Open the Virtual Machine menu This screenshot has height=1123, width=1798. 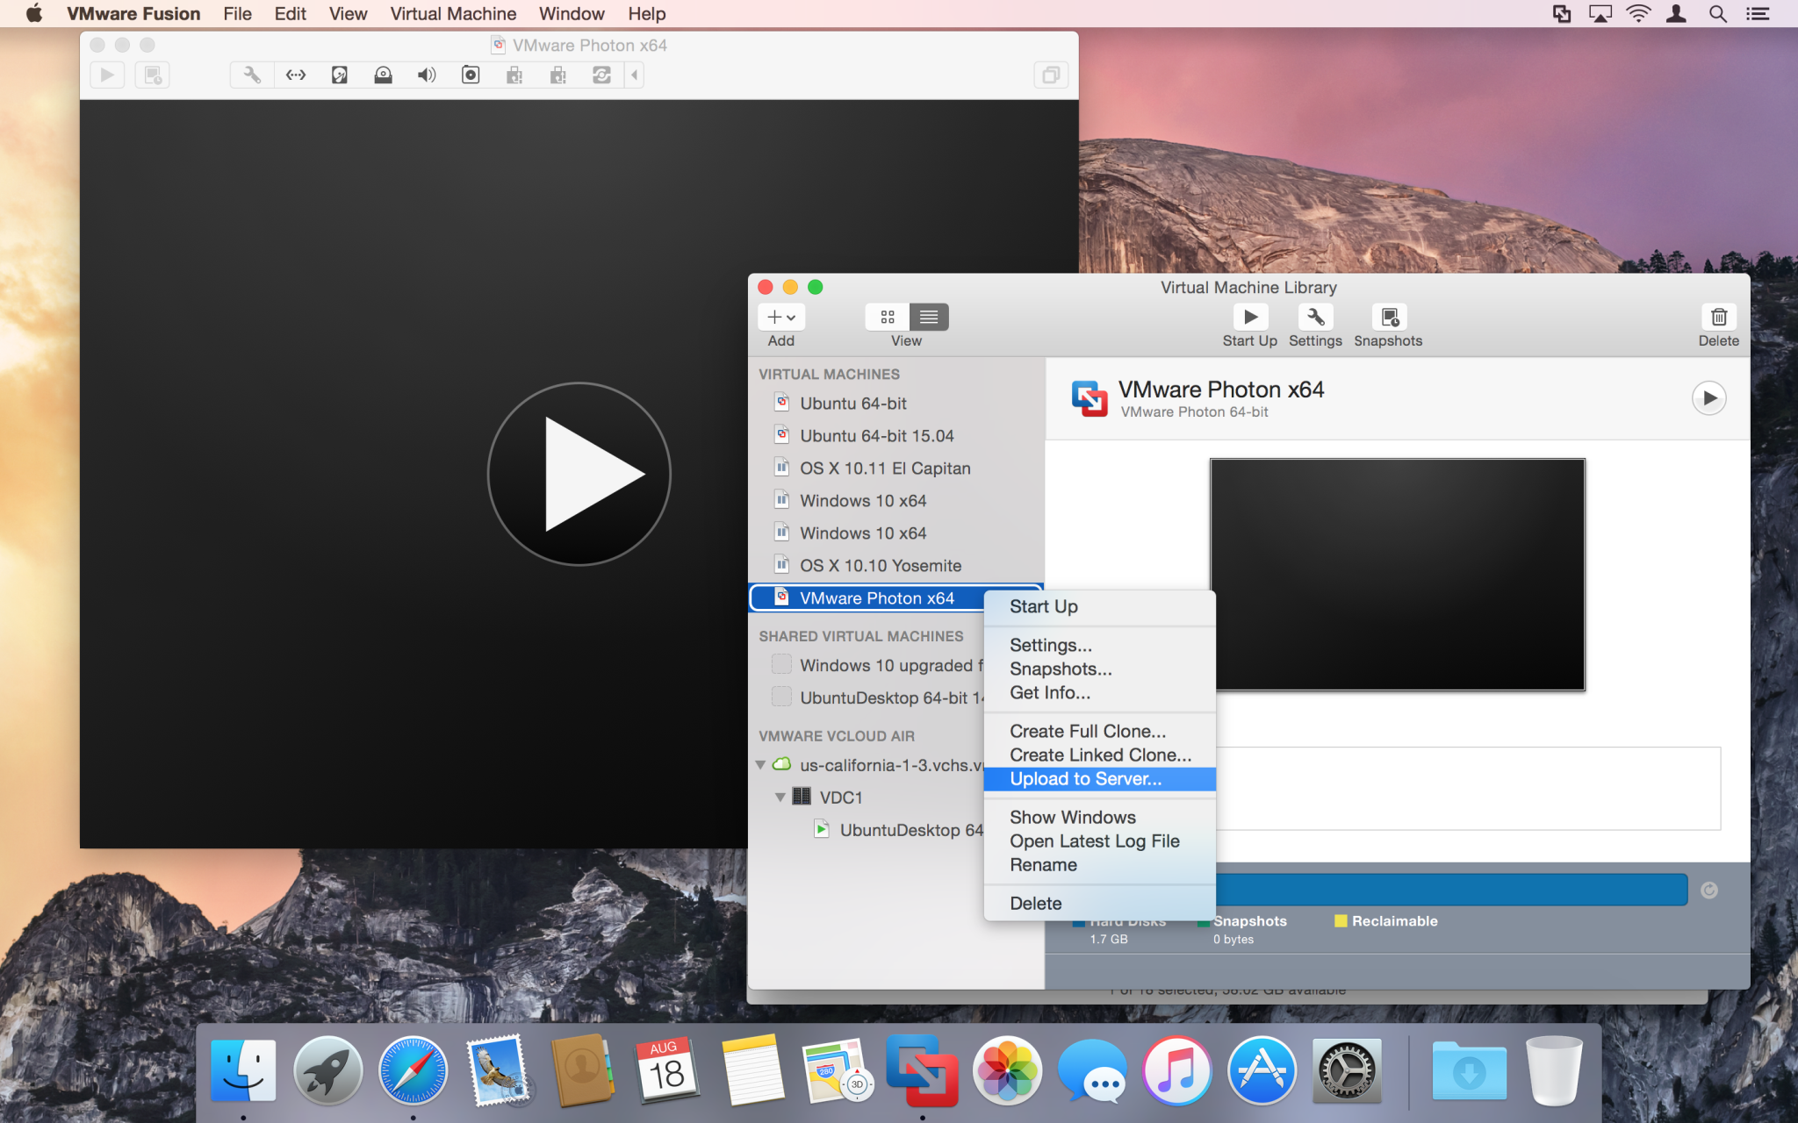(x=453, y=14)
